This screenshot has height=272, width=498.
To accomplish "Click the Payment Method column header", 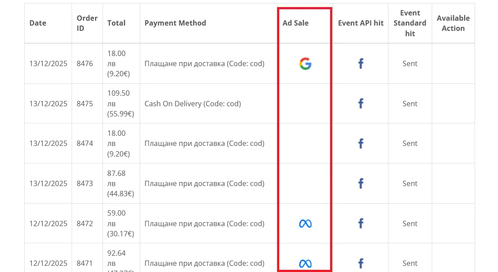I will 175,23.
